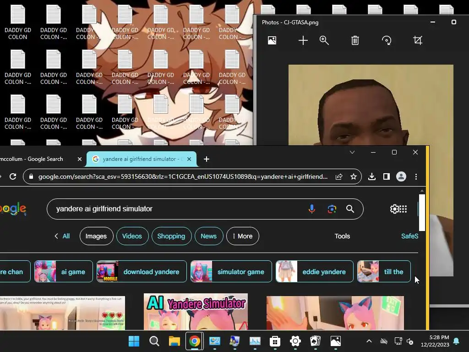Click the SafeSearch link
Viewport: 469px width, 352px height.
click(x=409, y=236)
